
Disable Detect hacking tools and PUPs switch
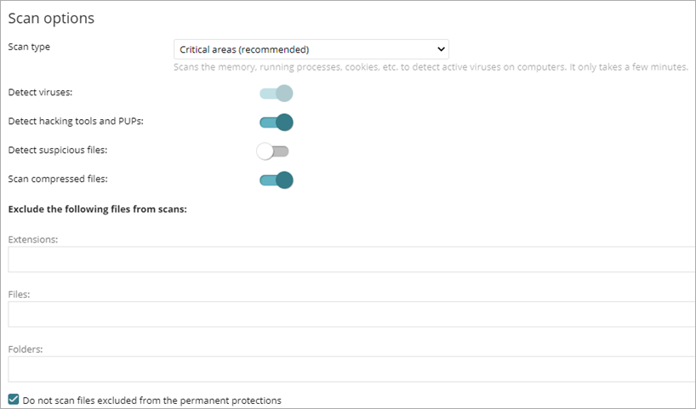tap(277, 122)
